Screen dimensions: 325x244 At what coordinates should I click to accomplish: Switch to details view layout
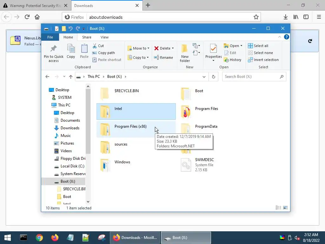click(278, 208)
